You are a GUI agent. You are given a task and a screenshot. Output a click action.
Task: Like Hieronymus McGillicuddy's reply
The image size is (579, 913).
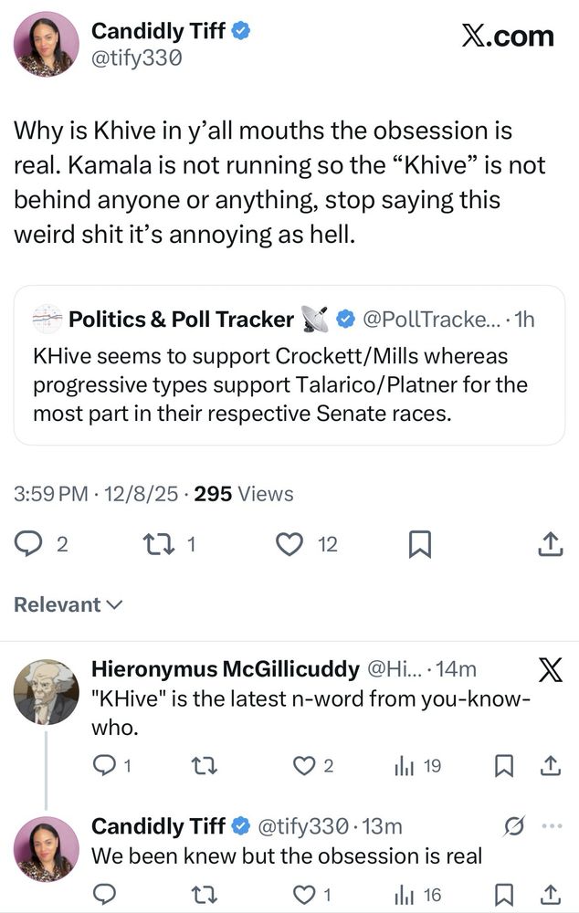pyautogui.click(x=304, y=766)
